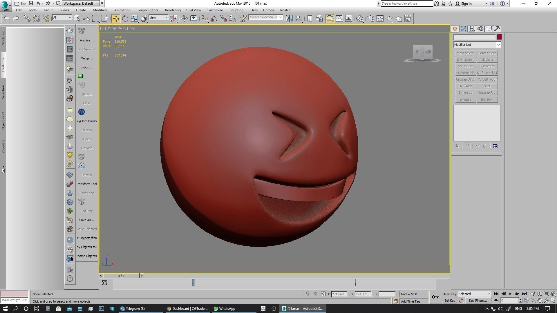557x313 pixels.
Task: Click Sign In link
Action: [466, 4]
